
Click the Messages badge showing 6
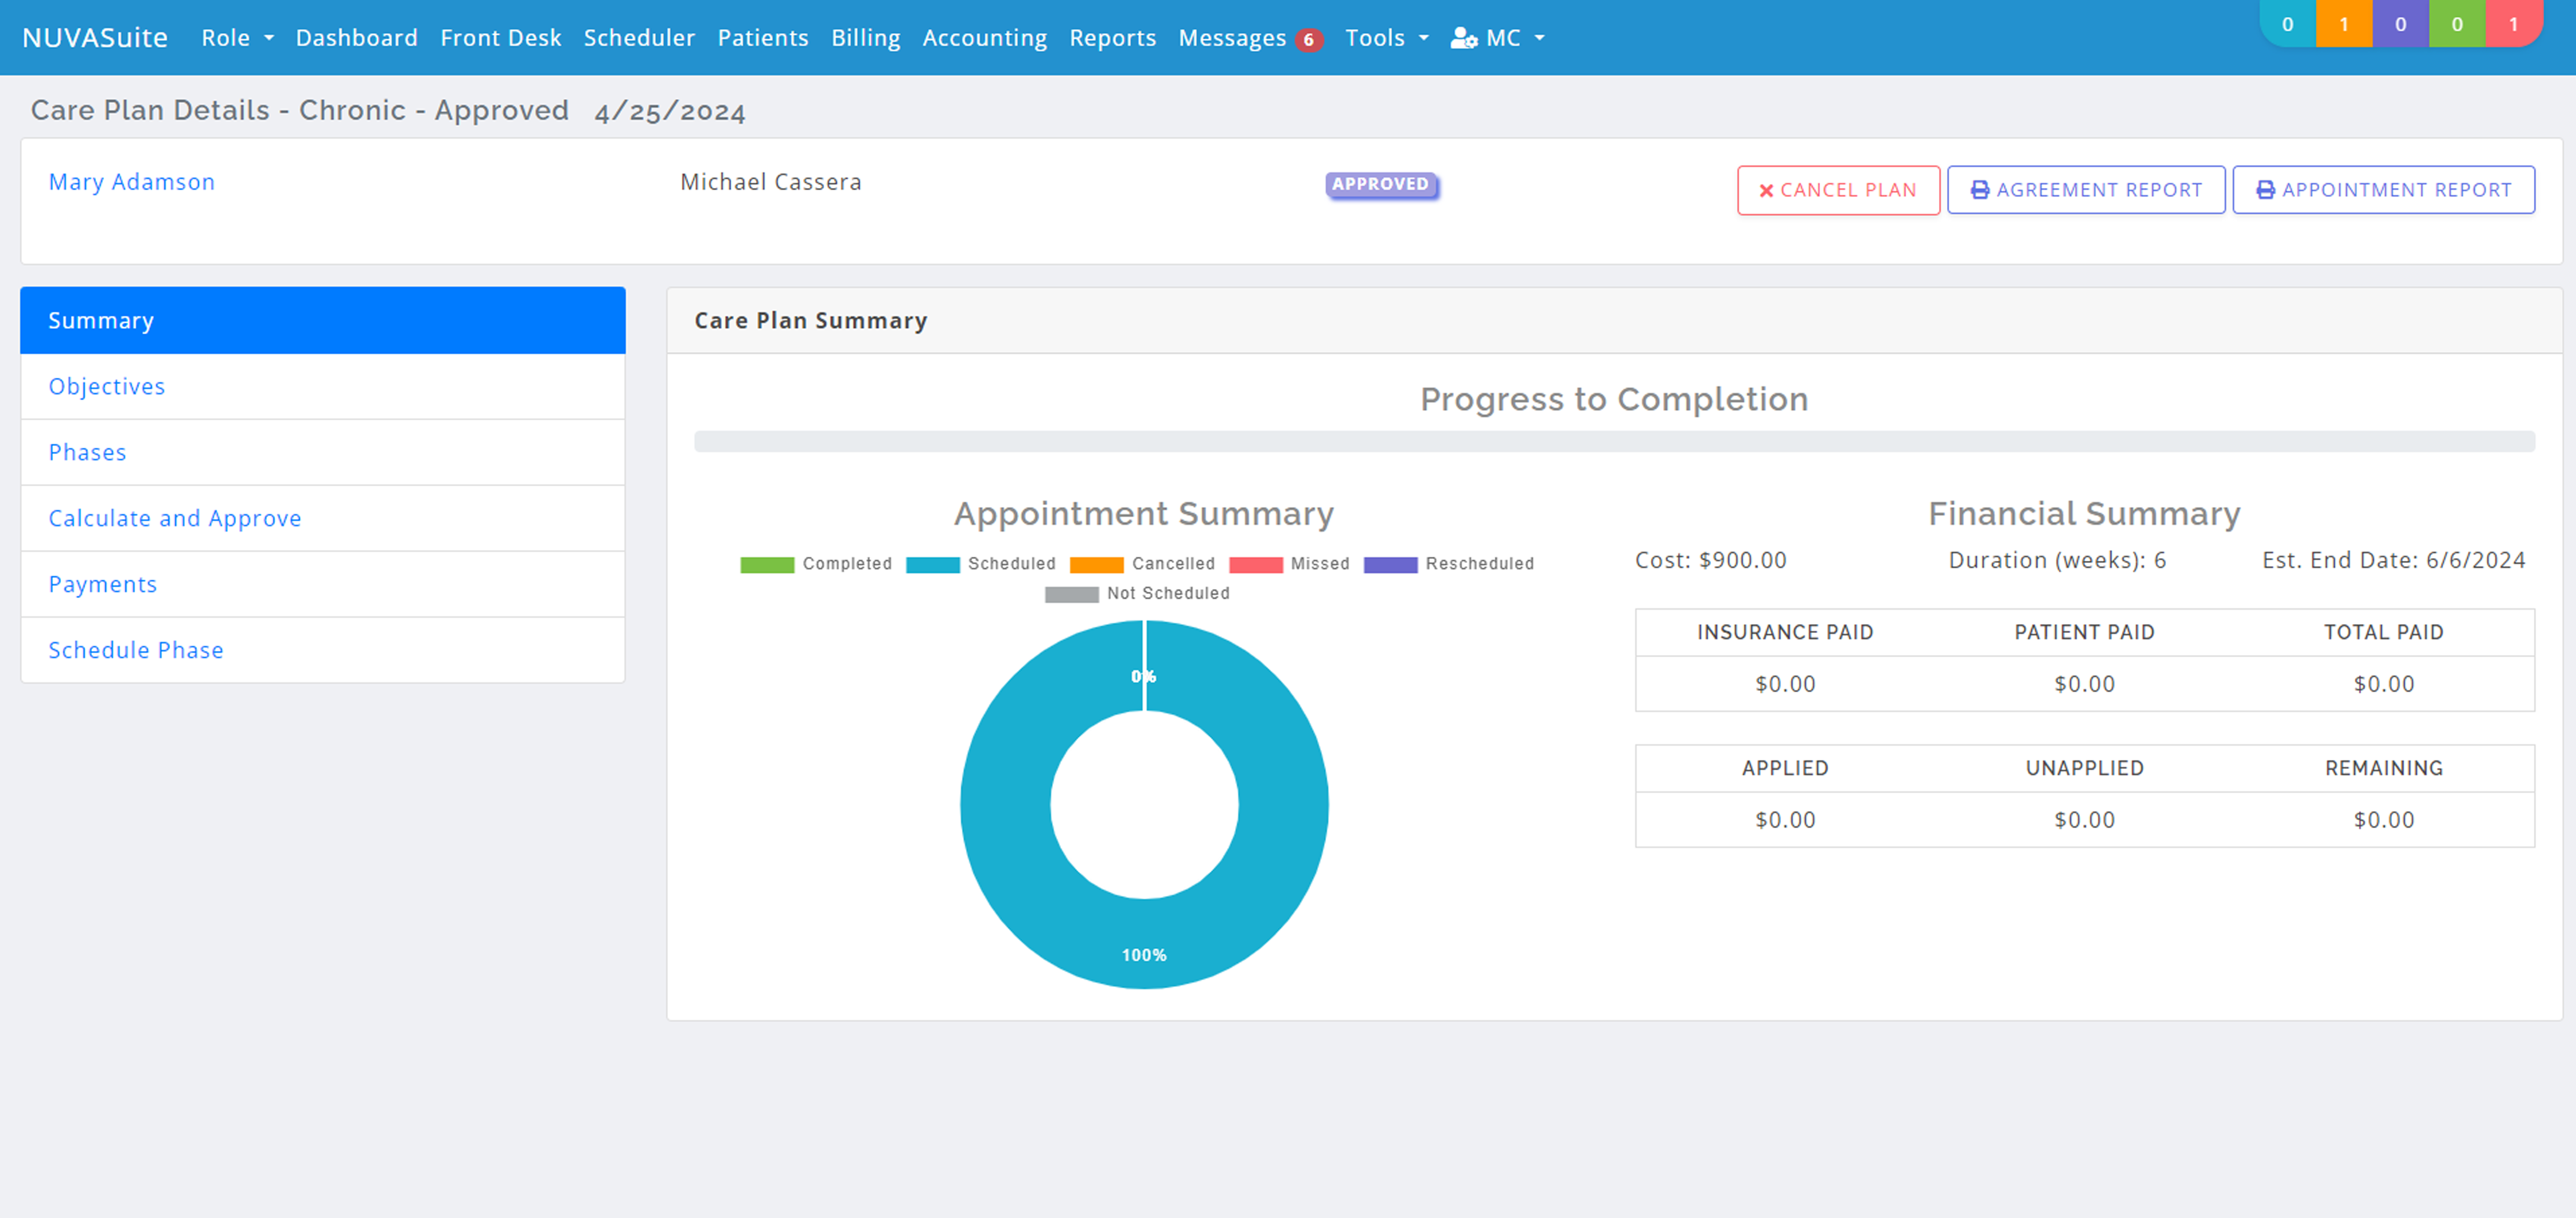pyautogui.click(x=1308, y=40)
